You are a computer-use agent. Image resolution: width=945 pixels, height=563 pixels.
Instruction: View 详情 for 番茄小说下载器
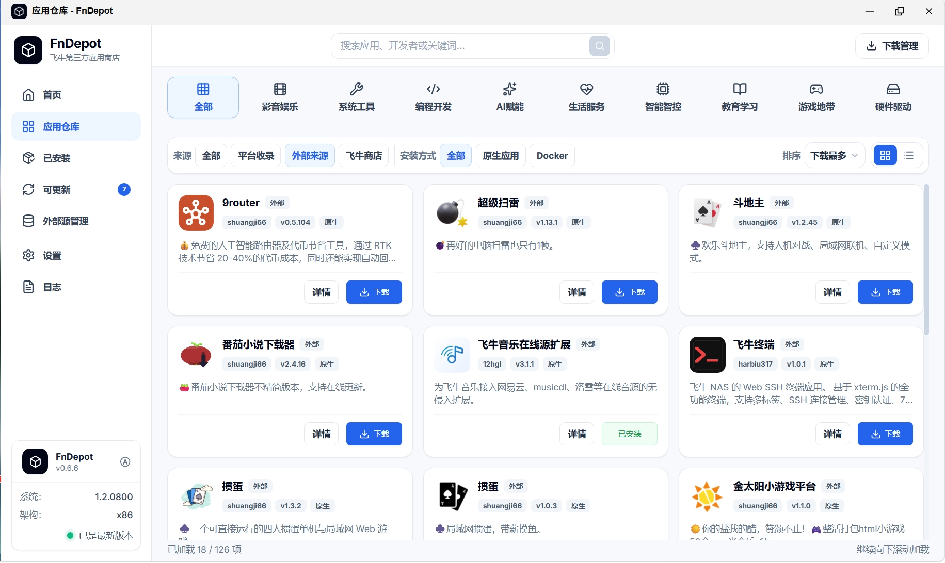tap(321, 434)
